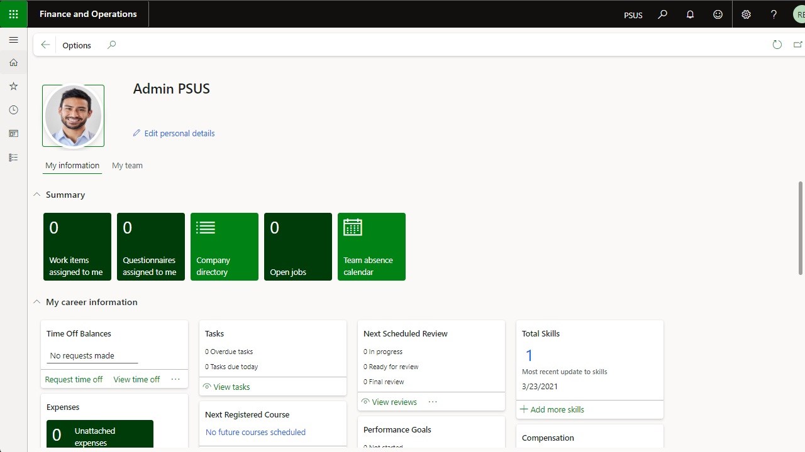Image resolution: width=805 pixels, height=452 pixels.
Task: Open the Questionnaires assigned to me tile
Action: point(151,247)
